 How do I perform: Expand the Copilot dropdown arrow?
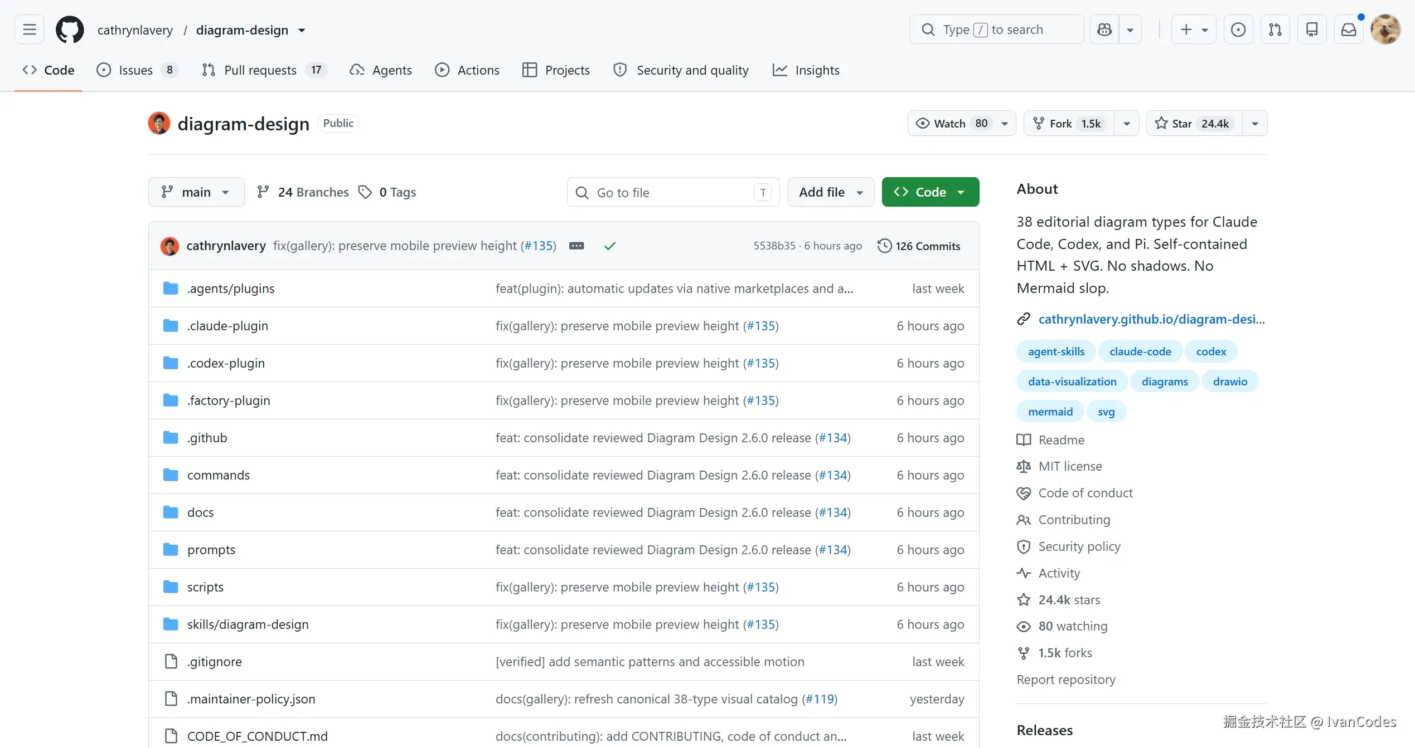click(x=1130, y=30)
